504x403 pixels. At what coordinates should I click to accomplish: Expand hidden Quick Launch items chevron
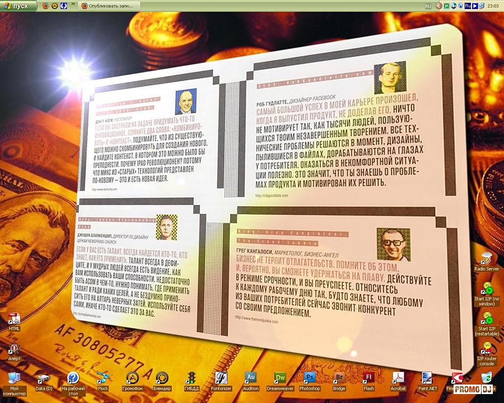pyautogui.click(x=73, y=4)
